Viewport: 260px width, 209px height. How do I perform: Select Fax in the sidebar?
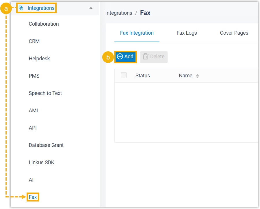(33, 197)
